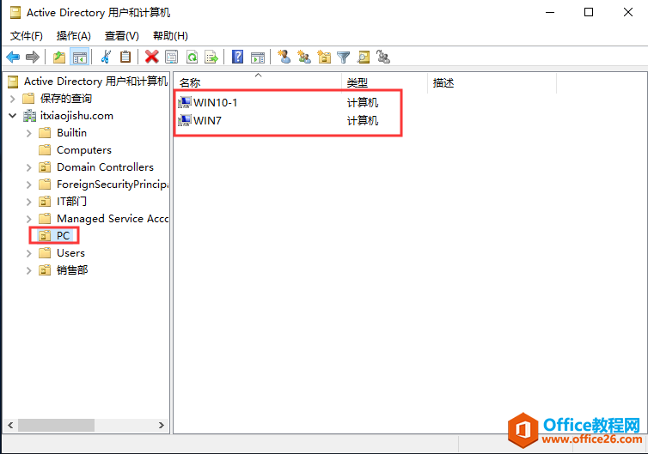
Task: Click the 描述 column header
Action: coord(492,82)
